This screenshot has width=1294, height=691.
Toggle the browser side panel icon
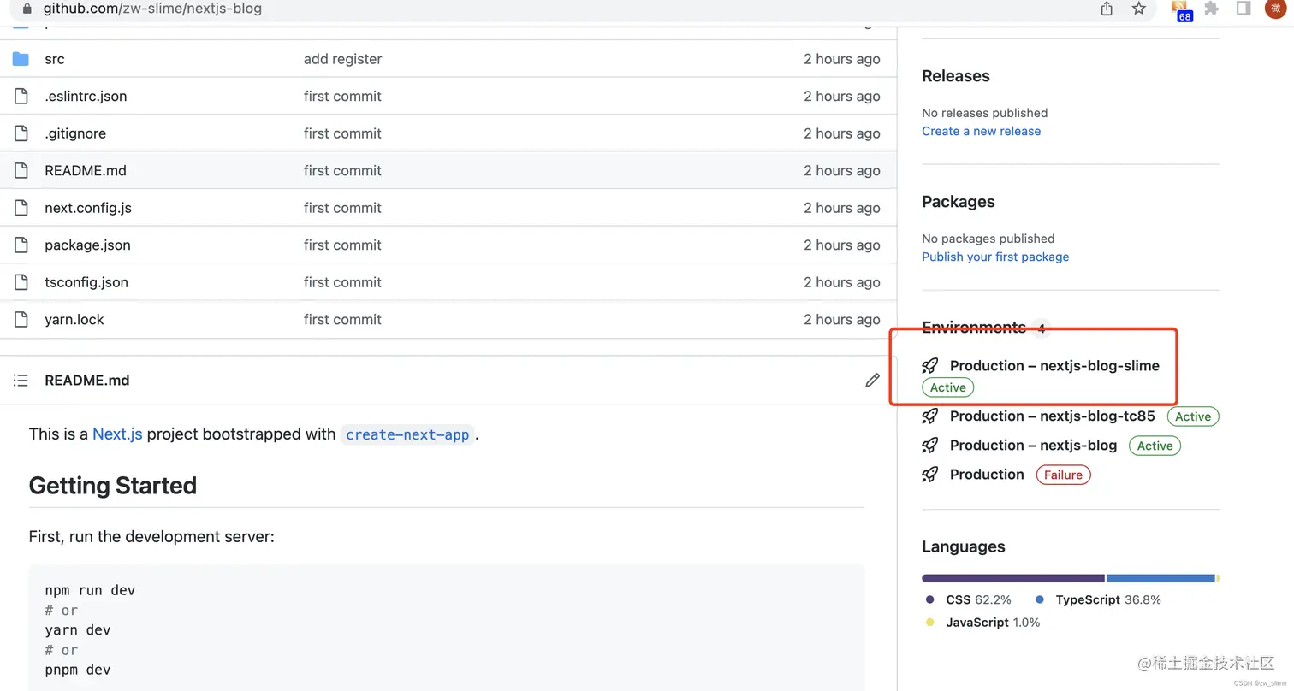tap(1244, 9)
